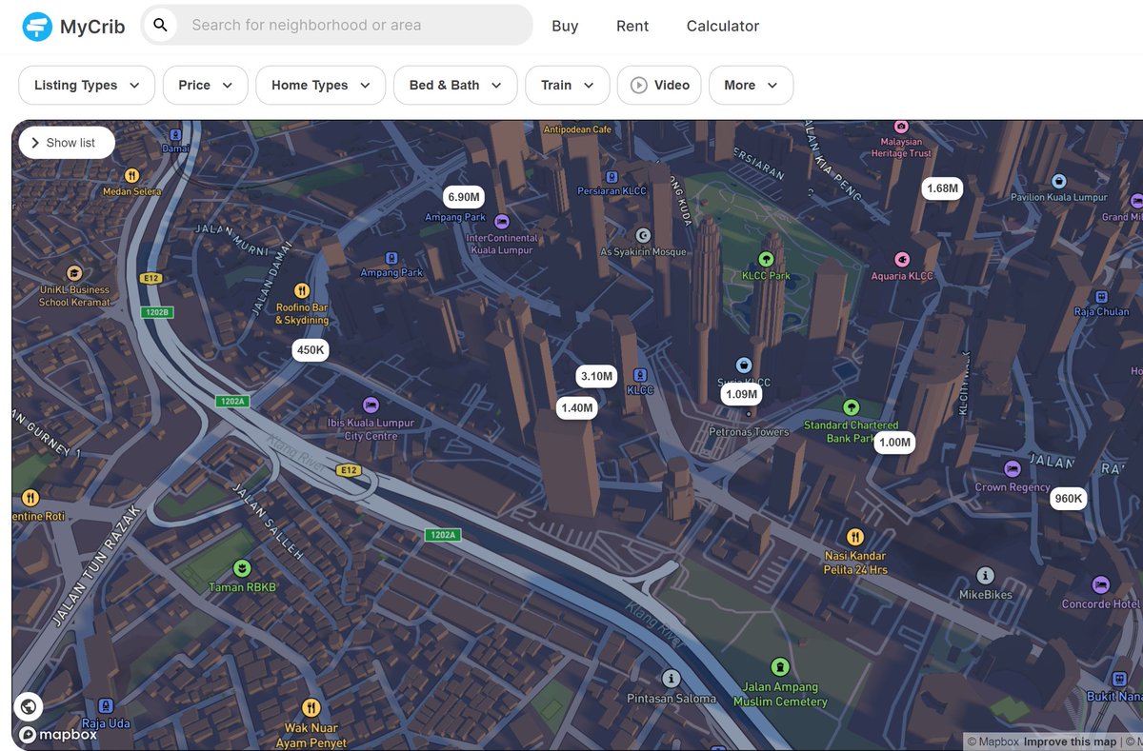Open the Rent page
Viewport: 1143px width, 751px height.
[632, 26]
